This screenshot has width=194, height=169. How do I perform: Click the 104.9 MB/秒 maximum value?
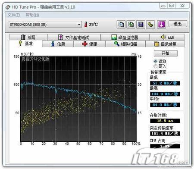click(x=165, y=94)
